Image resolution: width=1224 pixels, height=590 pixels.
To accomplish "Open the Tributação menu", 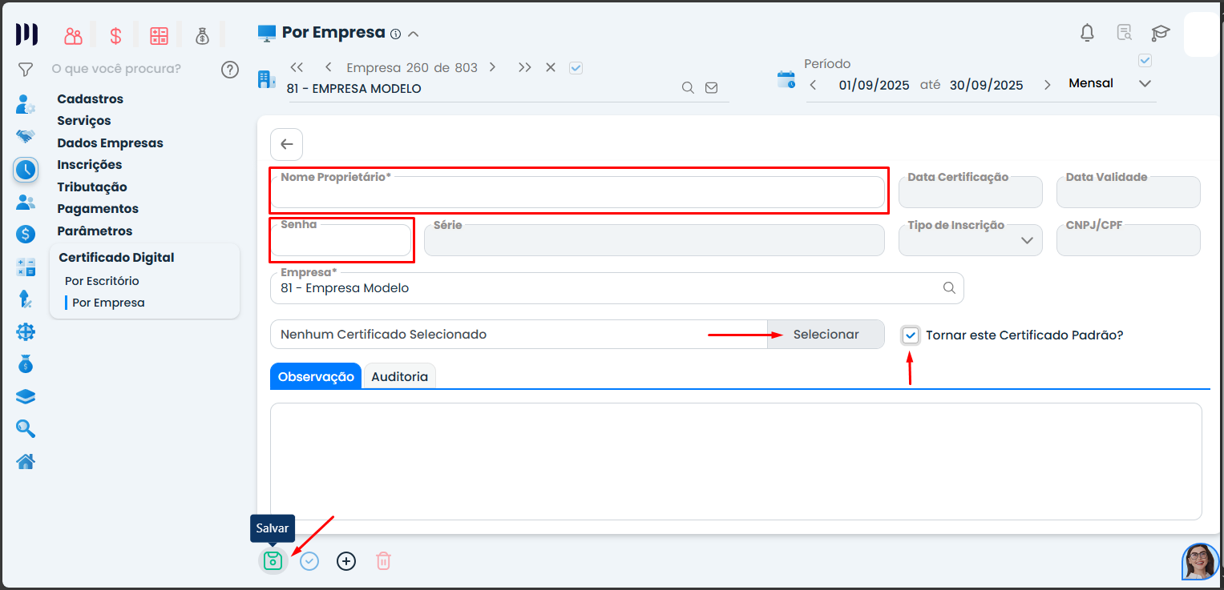I will 92,187.
